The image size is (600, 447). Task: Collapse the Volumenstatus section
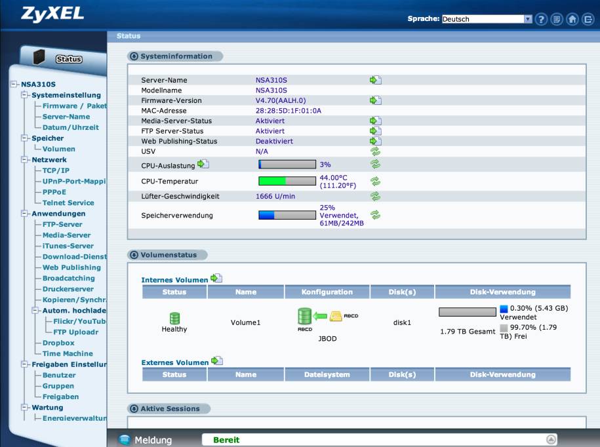(134, 255)
